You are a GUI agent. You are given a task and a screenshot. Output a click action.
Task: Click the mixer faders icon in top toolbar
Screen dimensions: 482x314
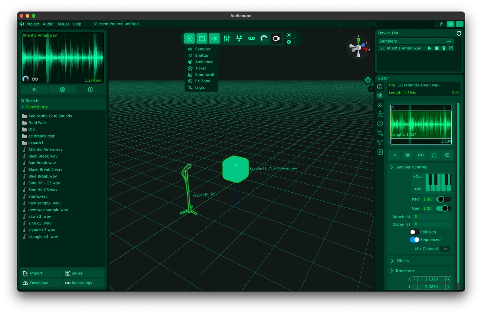click(x=227, y=39)
